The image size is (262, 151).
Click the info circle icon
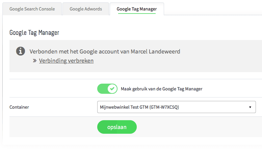21,51
